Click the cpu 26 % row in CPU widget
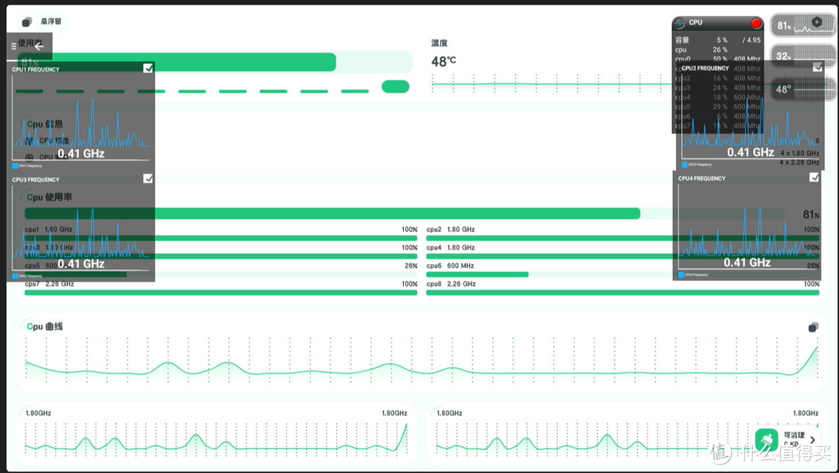839x473 pixels. click(x=718, y=50)
